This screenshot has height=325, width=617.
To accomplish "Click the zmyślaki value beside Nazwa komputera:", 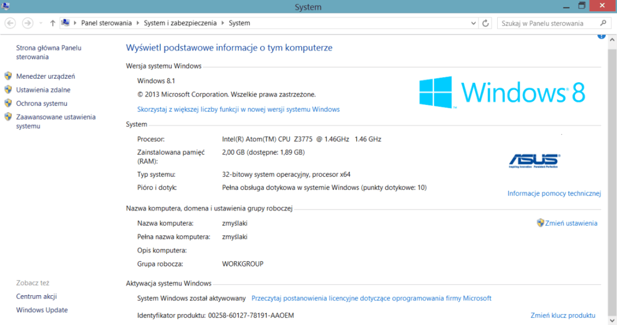I will click(x=235, y=224).
